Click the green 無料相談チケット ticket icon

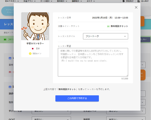click(108, 26)
